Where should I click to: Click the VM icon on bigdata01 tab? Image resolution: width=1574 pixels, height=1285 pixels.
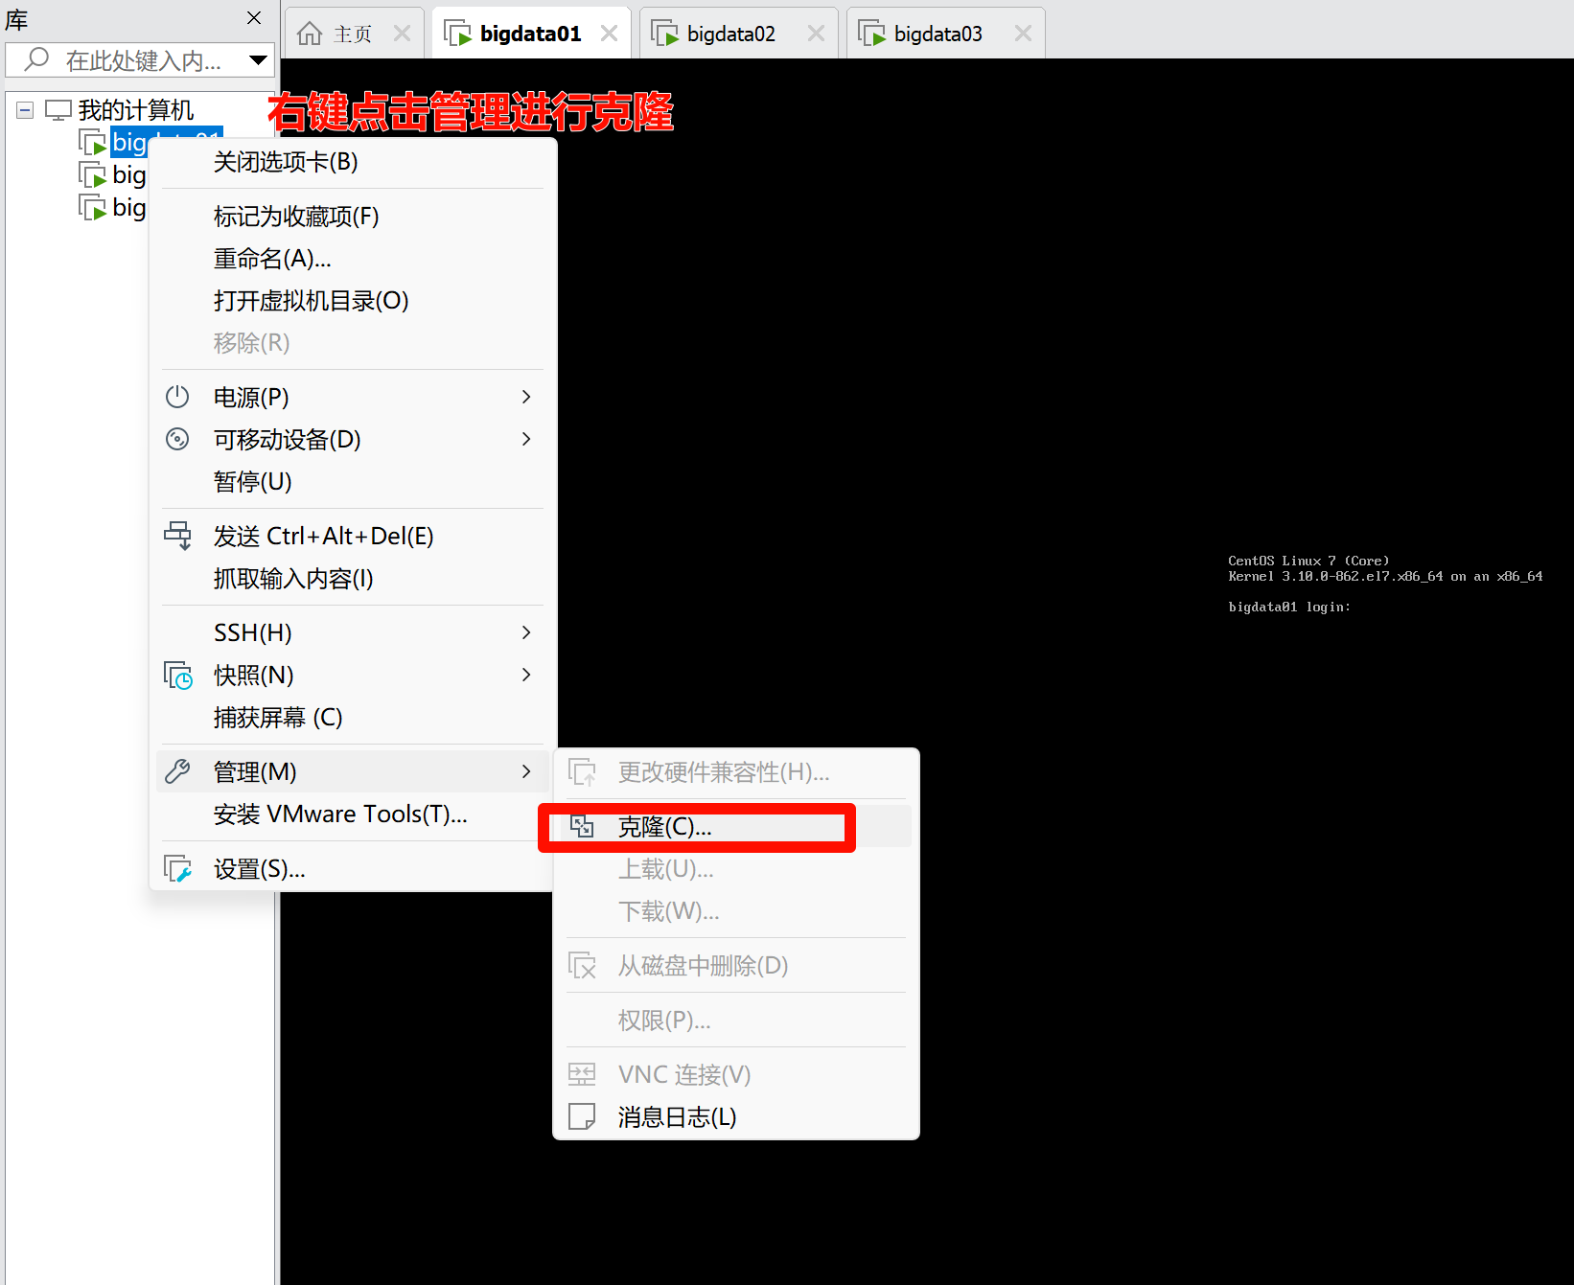coord(457,34)
